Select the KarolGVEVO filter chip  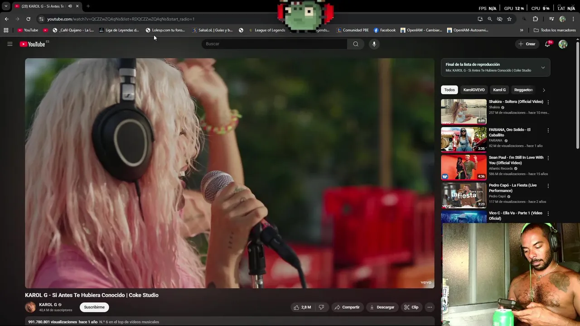click(474, 90)
